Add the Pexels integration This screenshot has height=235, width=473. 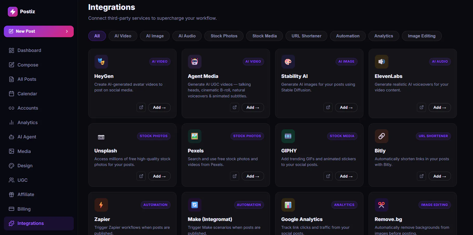[253, 176]
